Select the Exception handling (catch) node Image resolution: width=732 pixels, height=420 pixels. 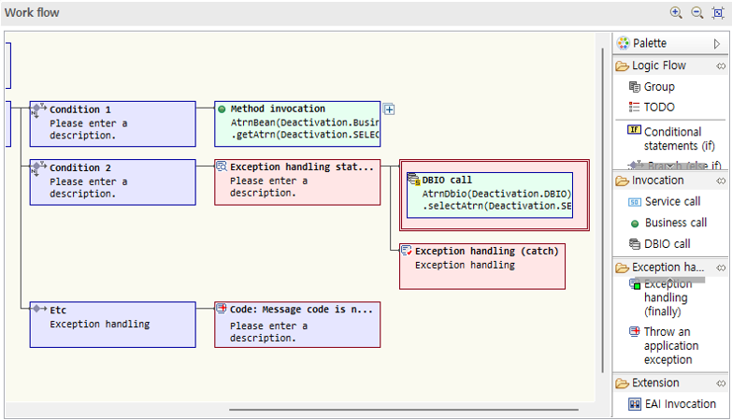tap(482, 266)
